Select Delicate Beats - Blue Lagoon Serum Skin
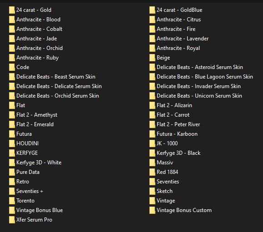Image resolution: width=263 pixels, height=232 pixels. (204, 77)
